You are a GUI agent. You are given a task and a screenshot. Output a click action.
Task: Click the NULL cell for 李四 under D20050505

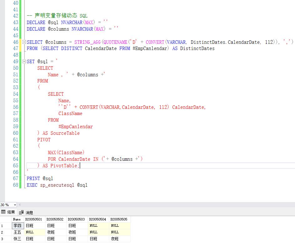click(x=120, y=226)
